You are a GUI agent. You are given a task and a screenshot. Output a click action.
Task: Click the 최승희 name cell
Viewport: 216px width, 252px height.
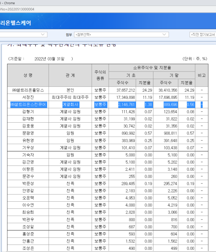(28, 212)
